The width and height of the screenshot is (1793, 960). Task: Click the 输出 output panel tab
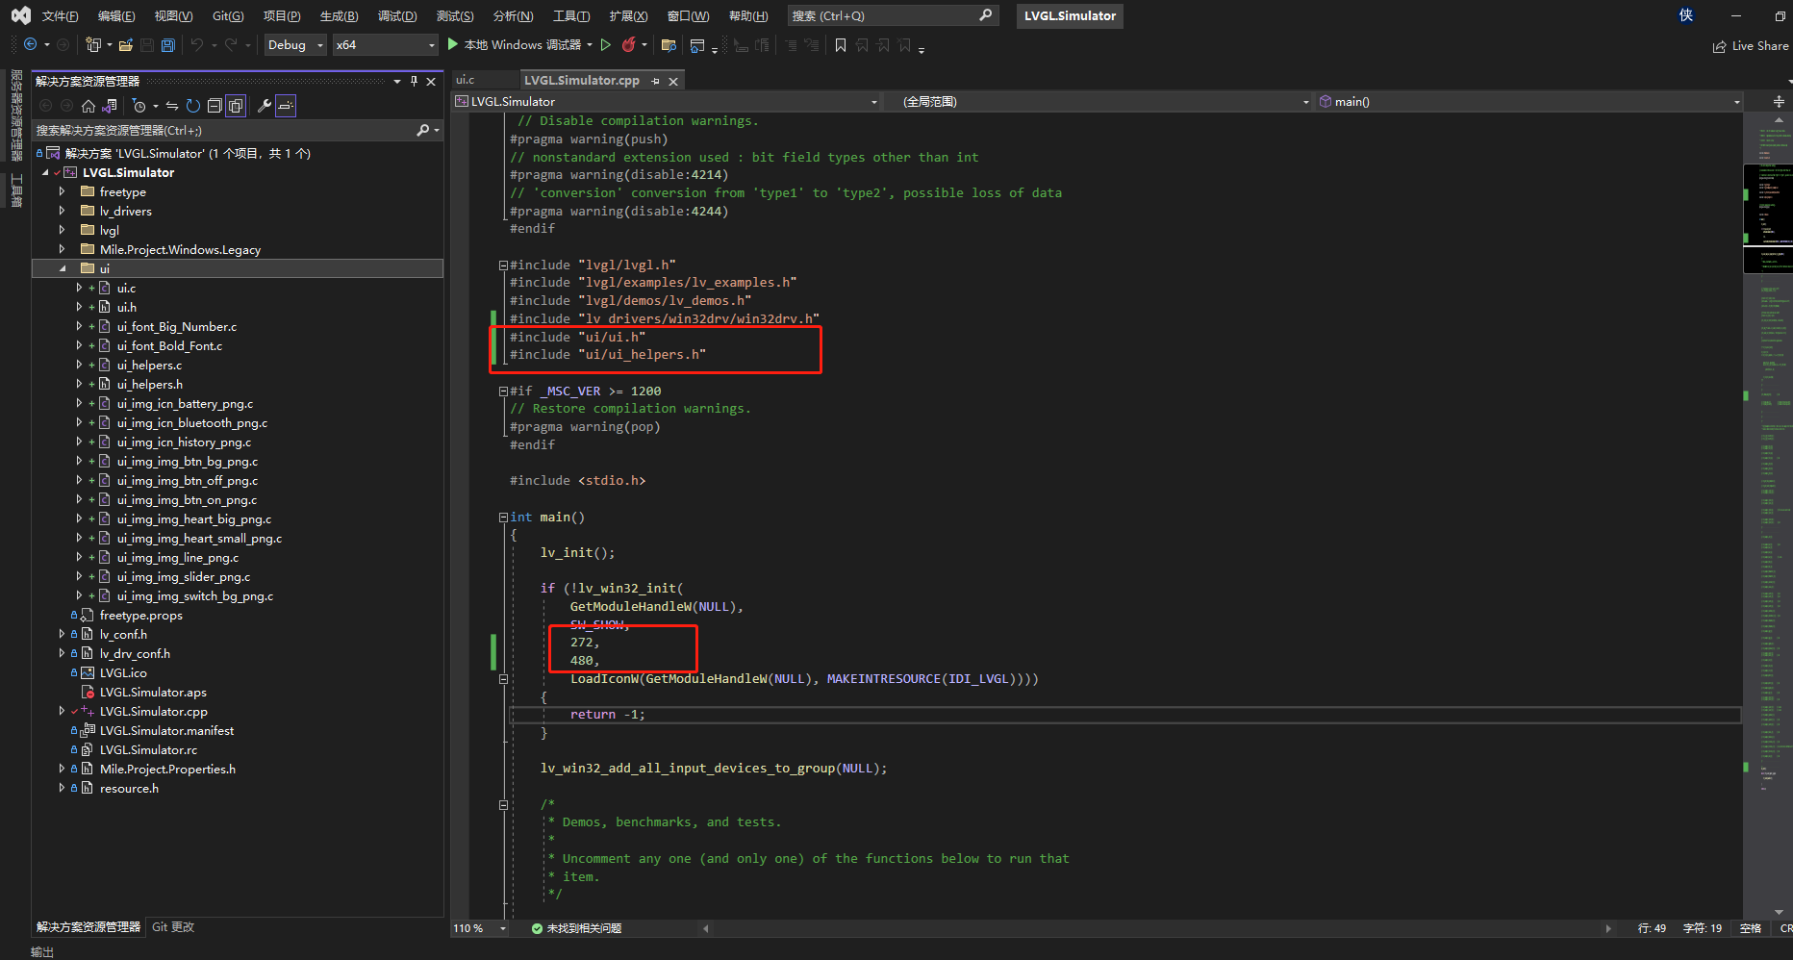(x=41, y=951)
